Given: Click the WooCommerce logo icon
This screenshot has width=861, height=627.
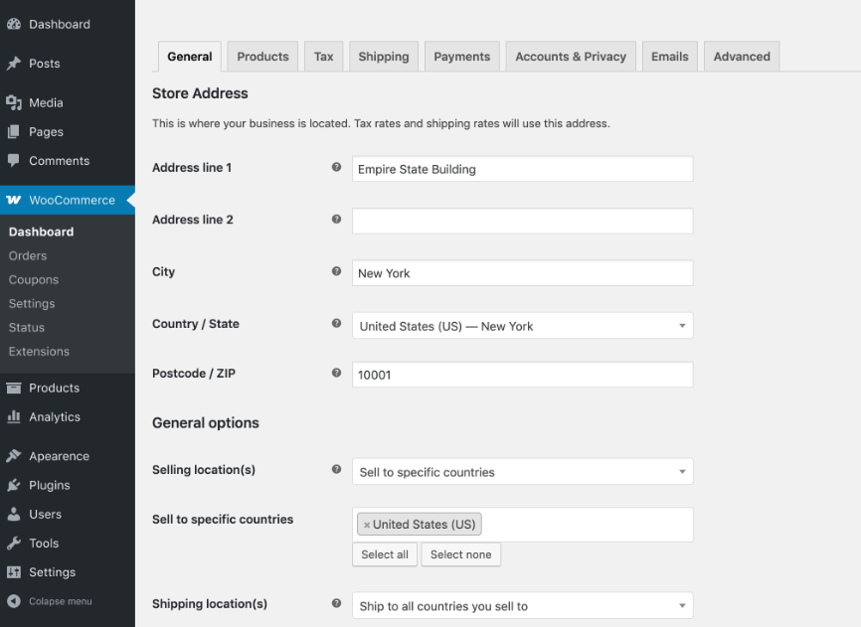Looking at the screenshot, I should (14, 200).
